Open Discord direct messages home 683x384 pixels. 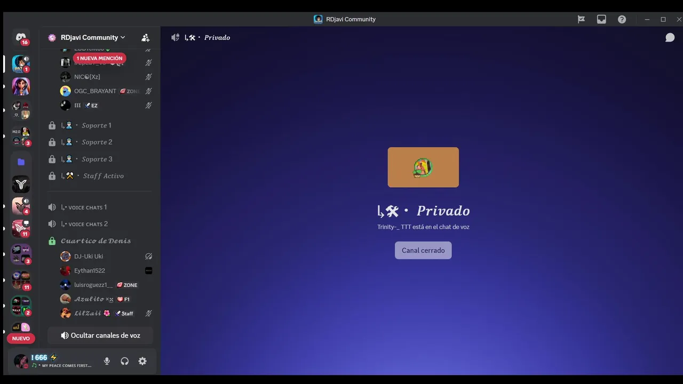(21, 38)
